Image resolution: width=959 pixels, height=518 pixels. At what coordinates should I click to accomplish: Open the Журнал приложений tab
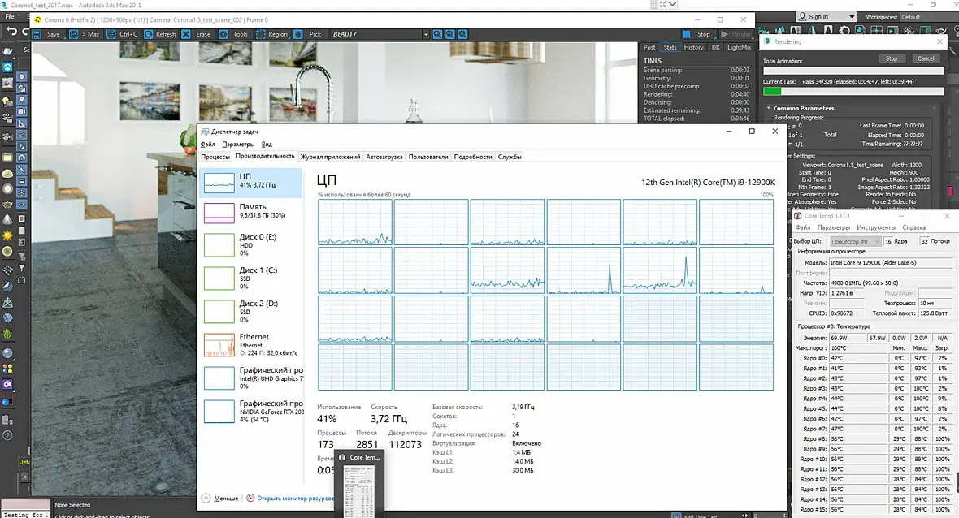click(x=330, y=157)
